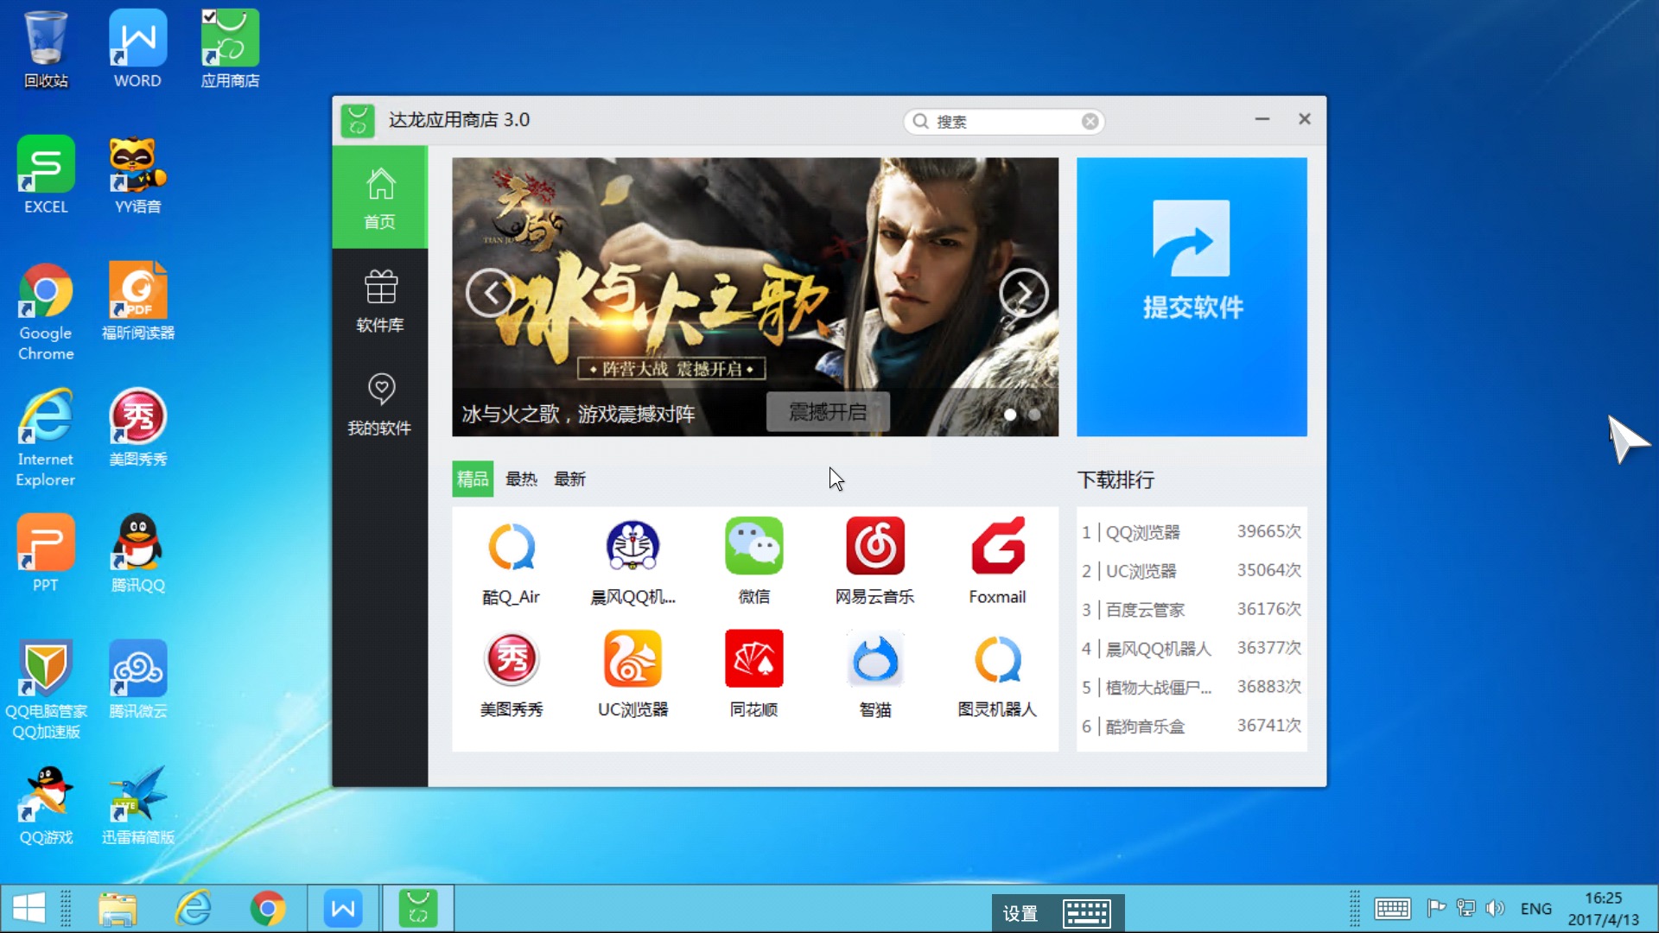Viewport: 1659px width, 933px height.
Task: Go to the 首页 home section
Action: point(380,198)
